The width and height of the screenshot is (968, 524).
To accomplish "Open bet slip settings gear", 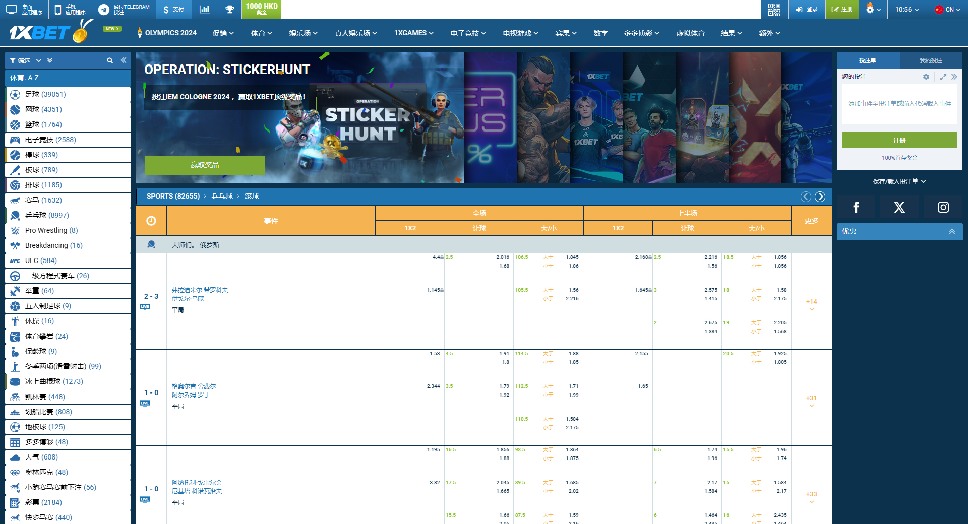I will point(926,77).
